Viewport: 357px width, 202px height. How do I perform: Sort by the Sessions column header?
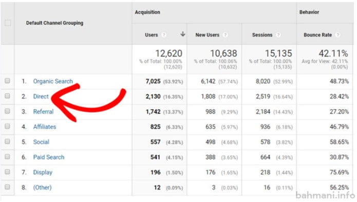(x=262, y=35)
